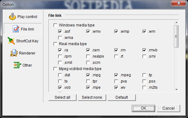Toggle the Windows media type group checkbox
The image size is (188, 118).
click(x=55, y=25)
